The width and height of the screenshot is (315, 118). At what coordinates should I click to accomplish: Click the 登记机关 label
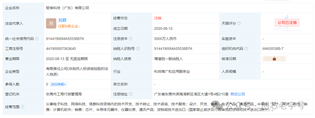point(12,94)
